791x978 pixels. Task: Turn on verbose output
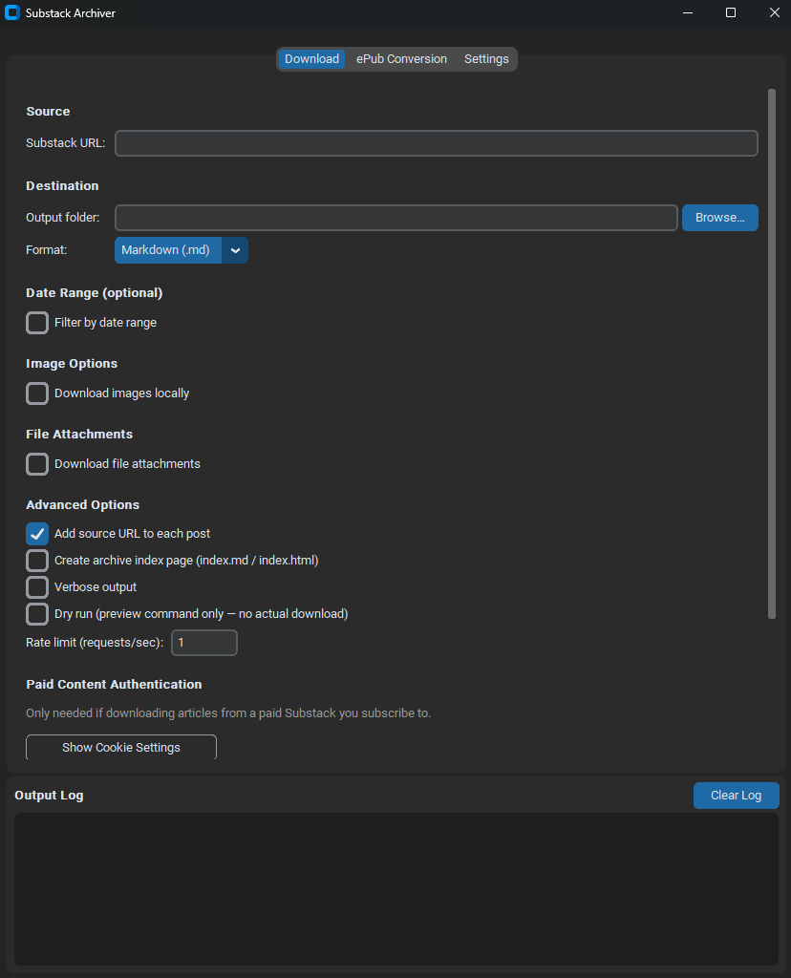[x=36, y=587]
